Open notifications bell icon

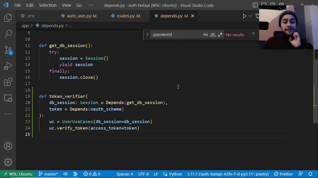click(310, 174)
